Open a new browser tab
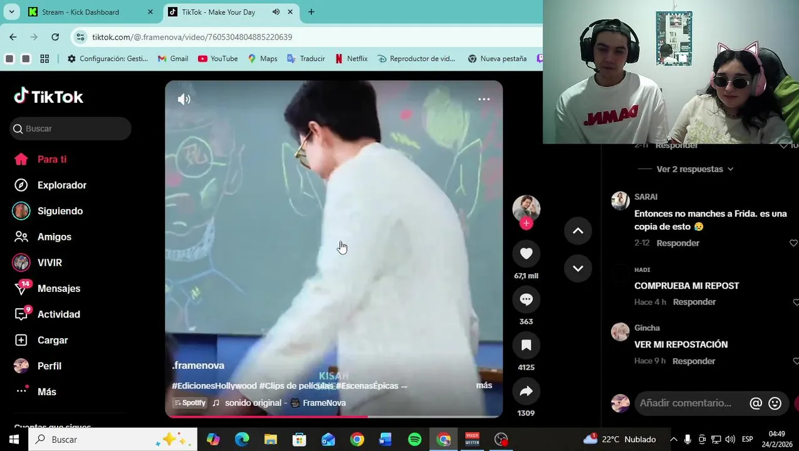This screenshot has width=799, height=451. 311,12
